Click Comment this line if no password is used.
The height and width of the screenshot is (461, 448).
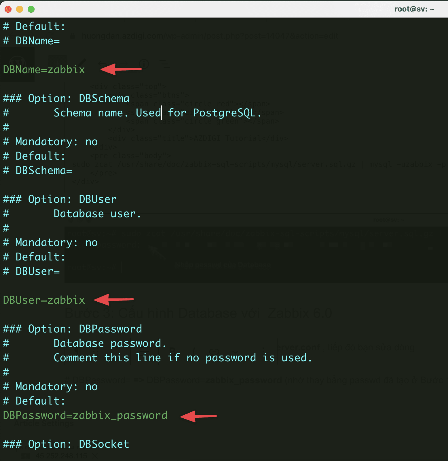[x=183, y=358]
